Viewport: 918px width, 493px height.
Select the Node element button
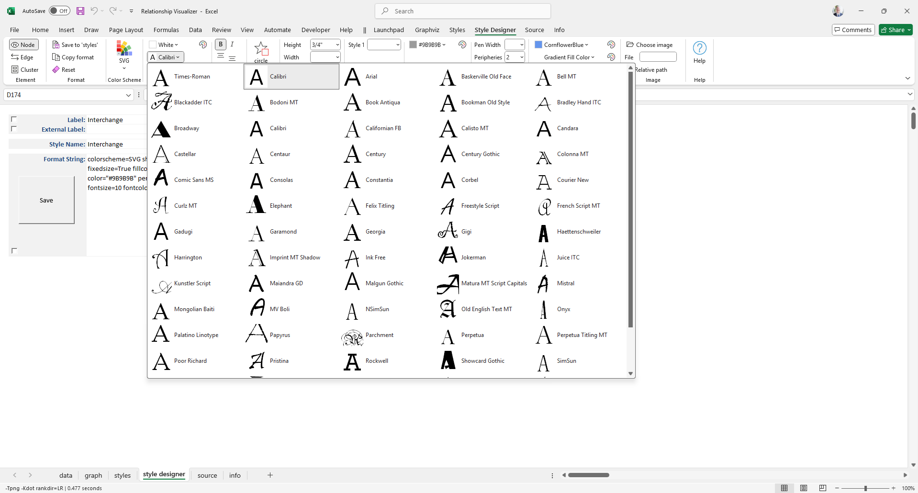pos(23,45)
